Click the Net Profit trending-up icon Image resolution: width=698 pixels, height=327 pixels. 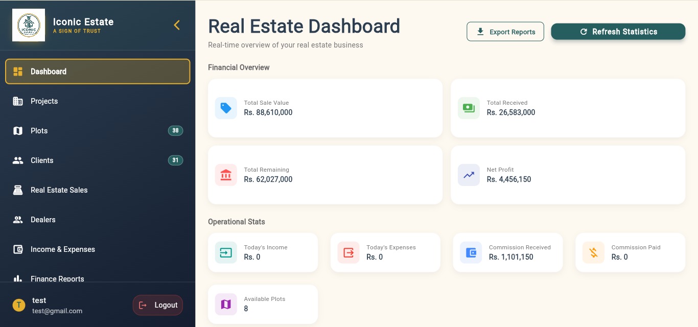pos(469,175)
